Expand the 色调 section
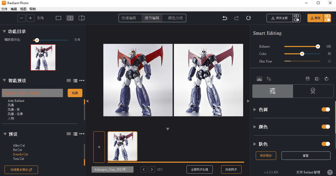Screen dimensions: 336x176 pos(255,110)
